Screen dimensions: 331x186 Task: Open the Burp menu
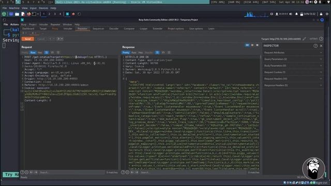(x=24, y=24)
